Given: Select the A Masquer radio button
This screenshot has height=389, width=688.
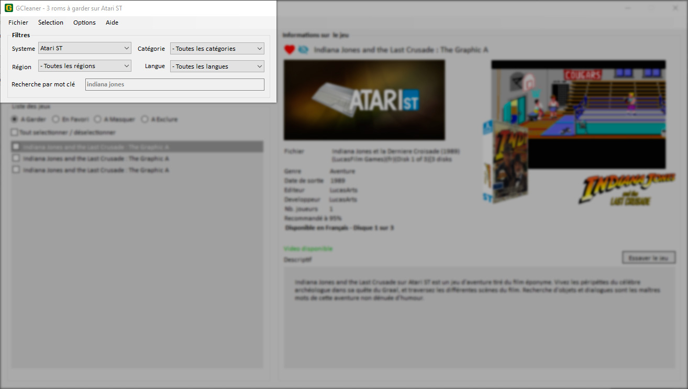Looking at the screenshot, I should pos(97,119).
